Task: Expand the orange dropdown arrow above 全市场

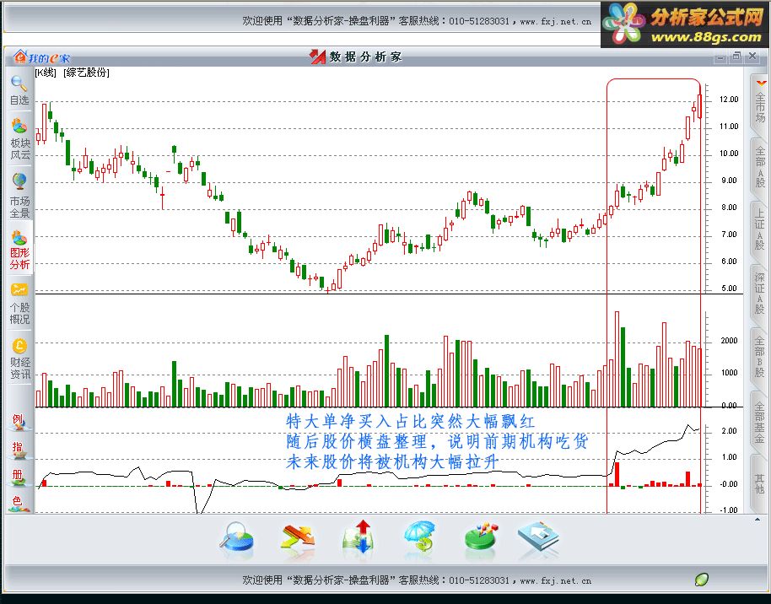Action: click(x=761, y=84)
